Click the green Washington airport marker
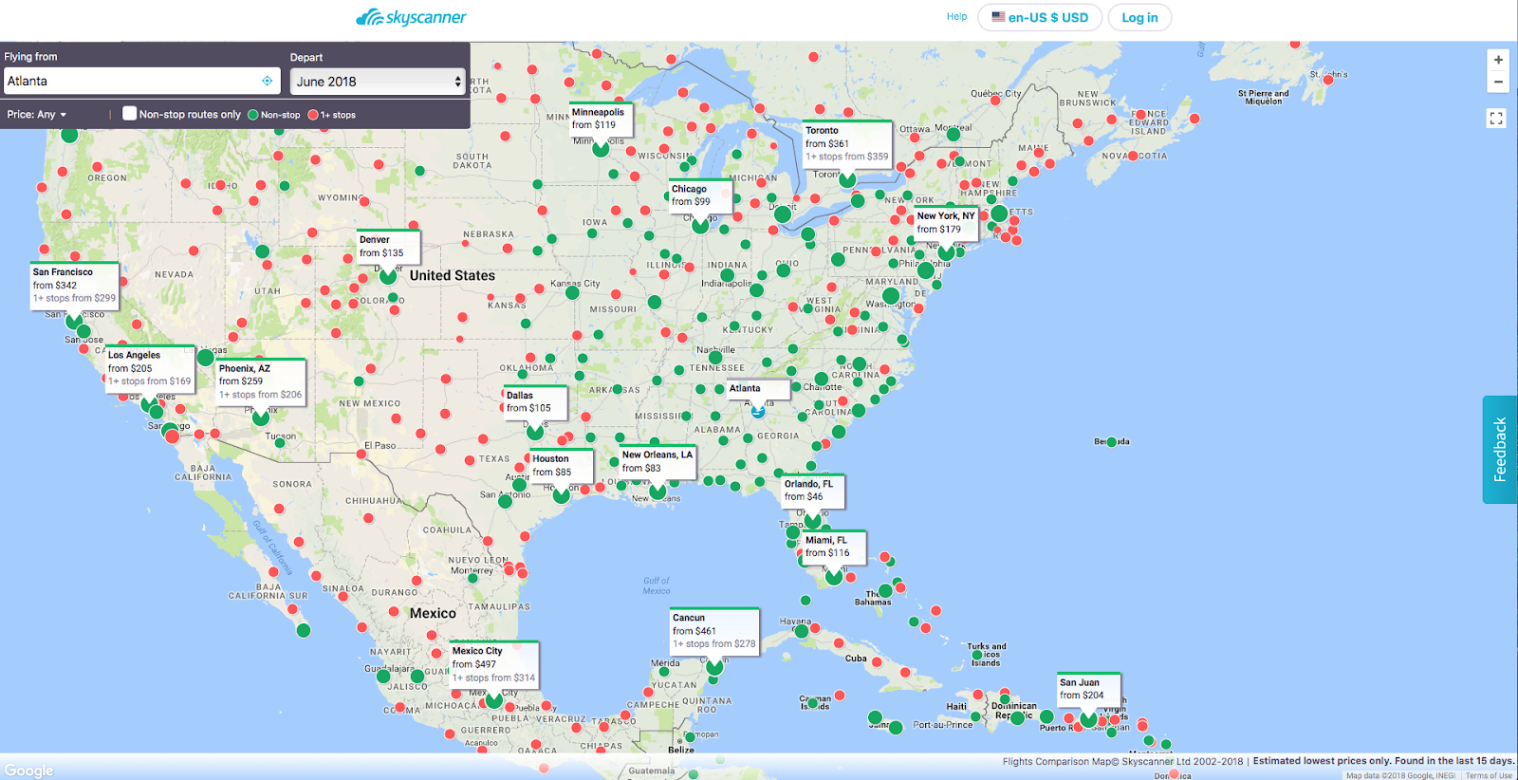Screen dimensions: 1518x780 [x=891, y=296]
